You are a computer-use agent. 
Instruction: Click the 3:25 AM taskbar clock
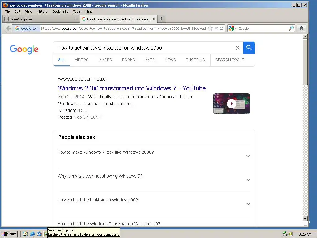(305, 234)
